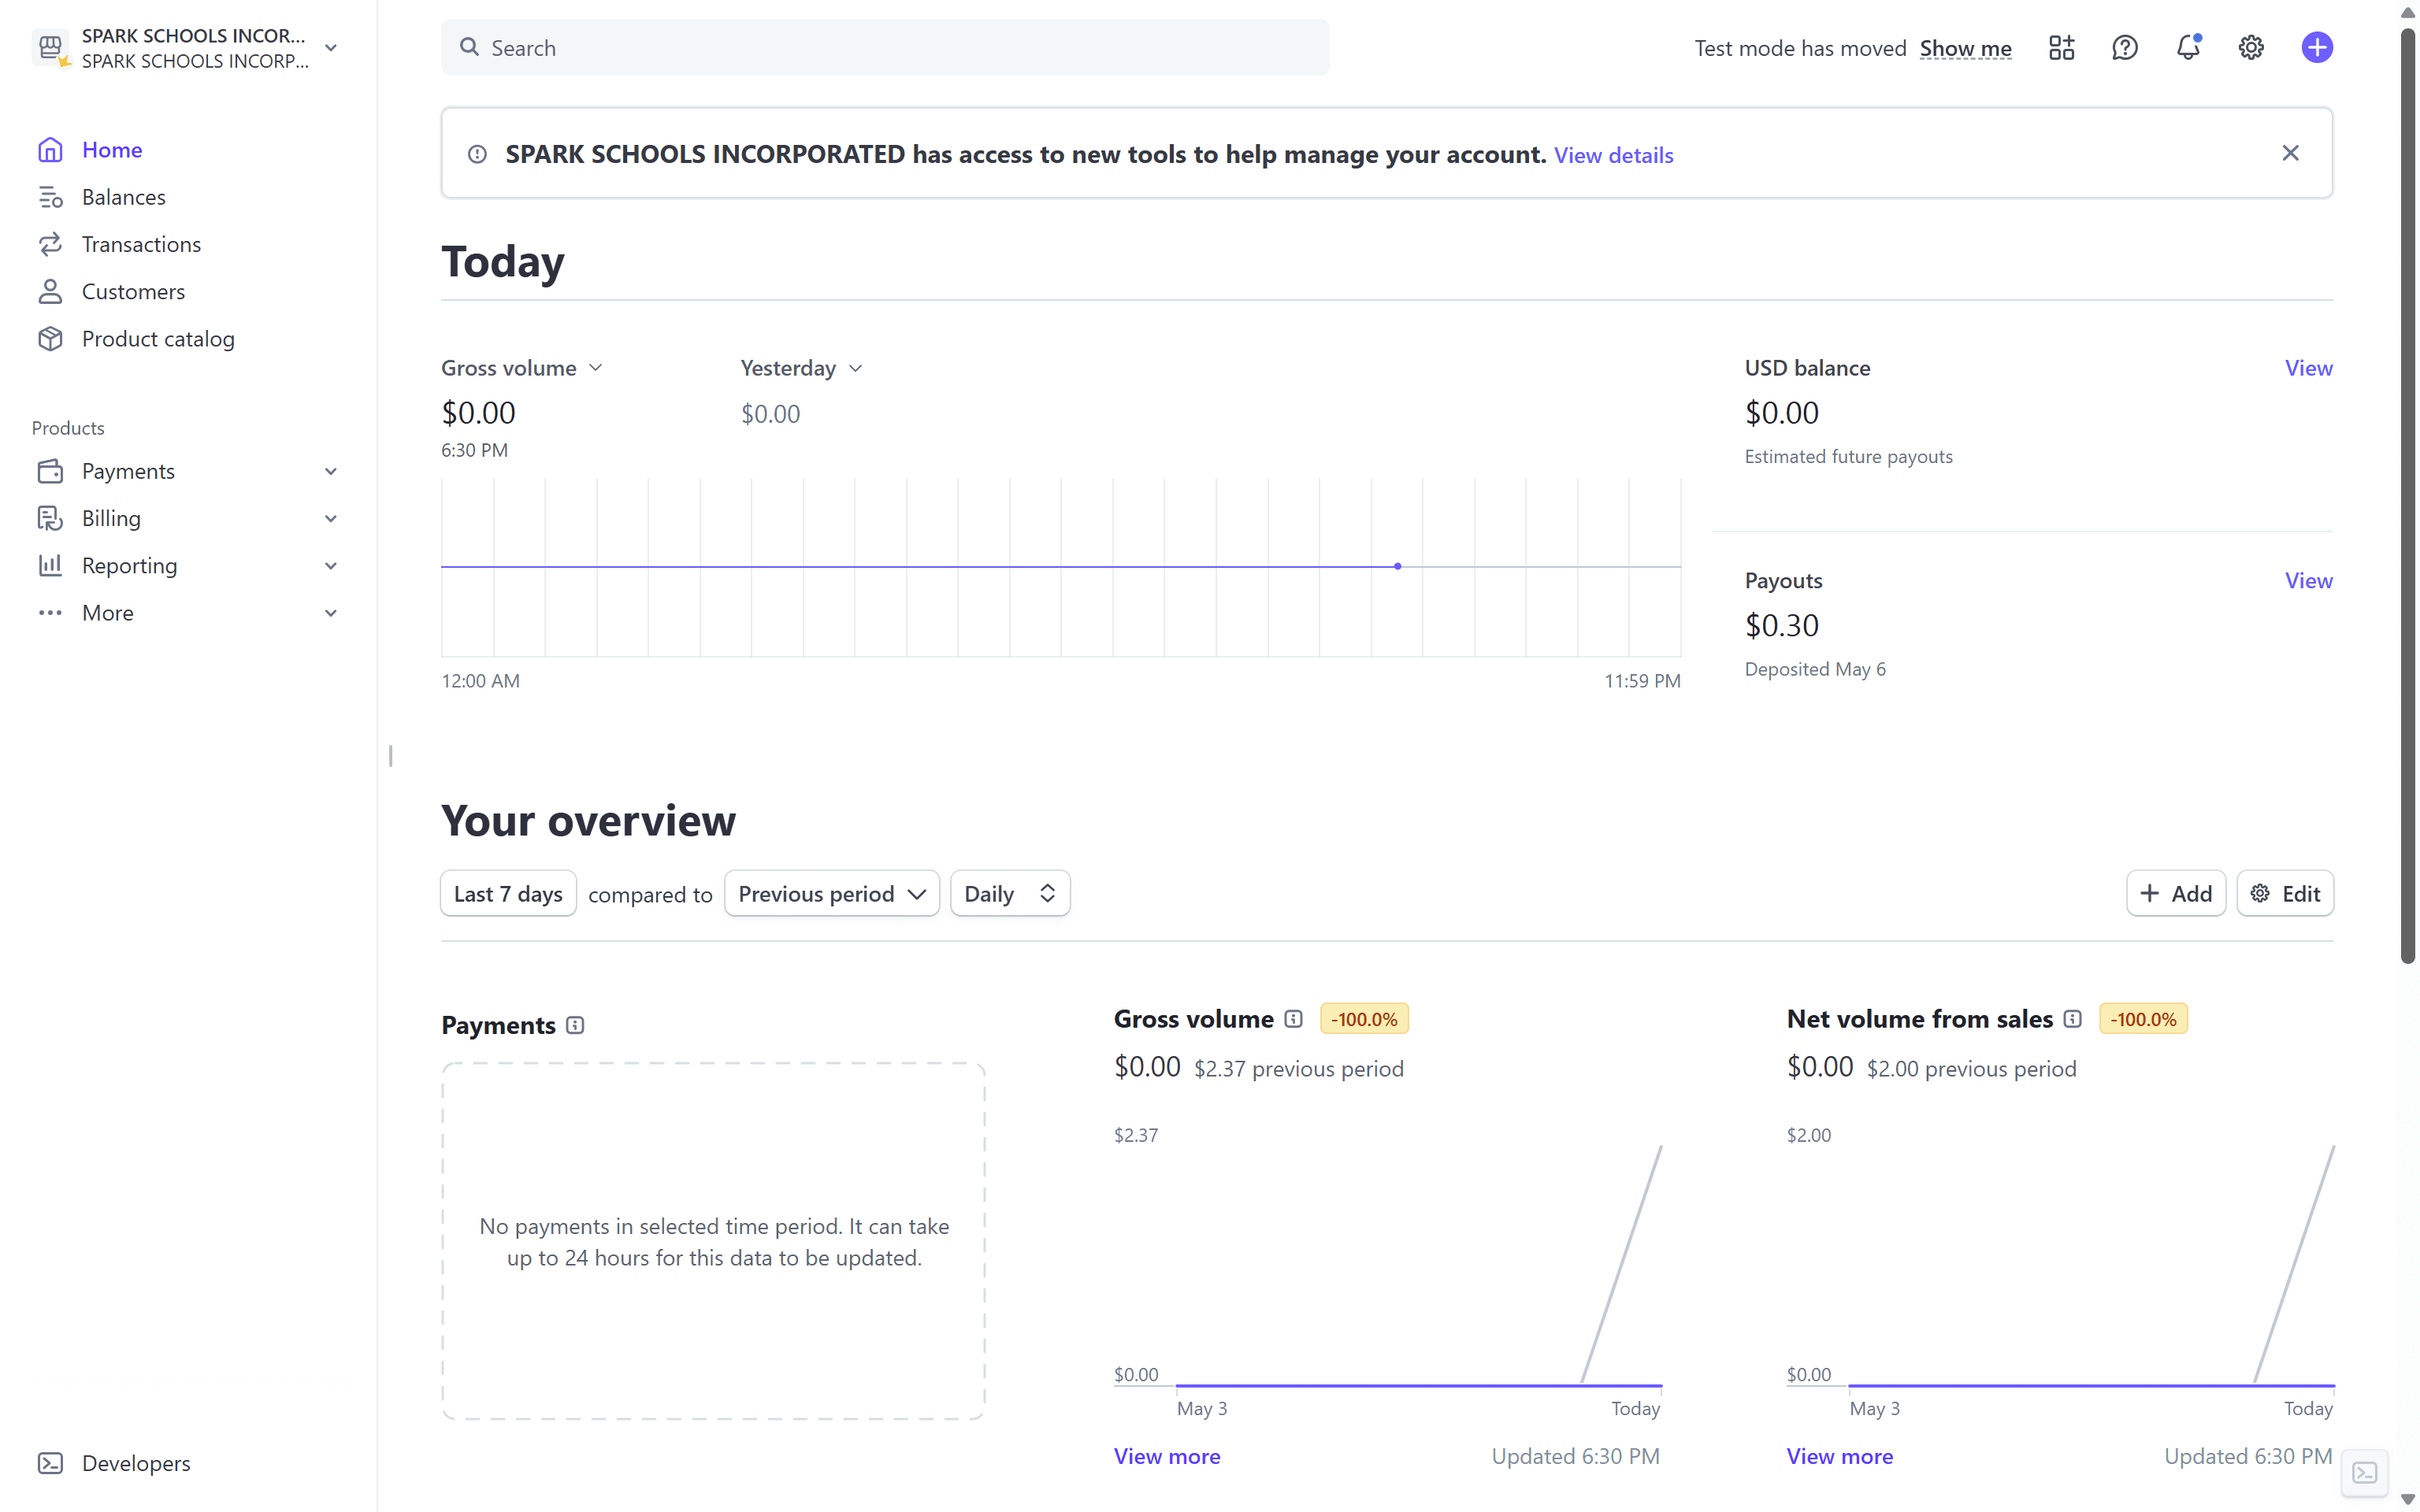Click inside the Search field
2420x1512 pixels.
[x=885, y=47]
